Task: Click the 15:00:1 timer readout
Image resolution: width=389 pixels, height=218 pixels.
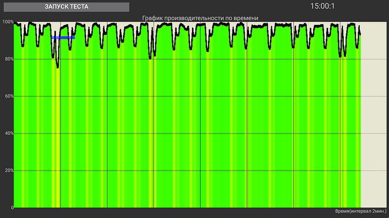Action: click(322, 6)
